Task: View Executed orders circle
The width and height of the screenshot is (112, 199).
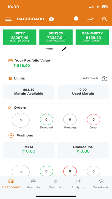Action: click(x=46, y=120)
